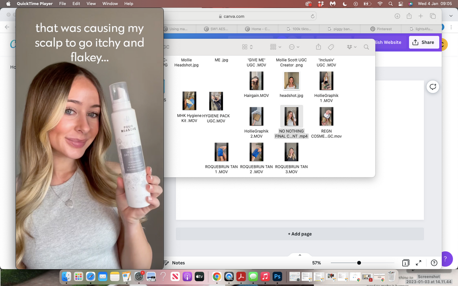The height and width of the screenshot is (286, 458).
Task: Select the HollieGraphik 1 .MOV file
Action: pos(326,87)
